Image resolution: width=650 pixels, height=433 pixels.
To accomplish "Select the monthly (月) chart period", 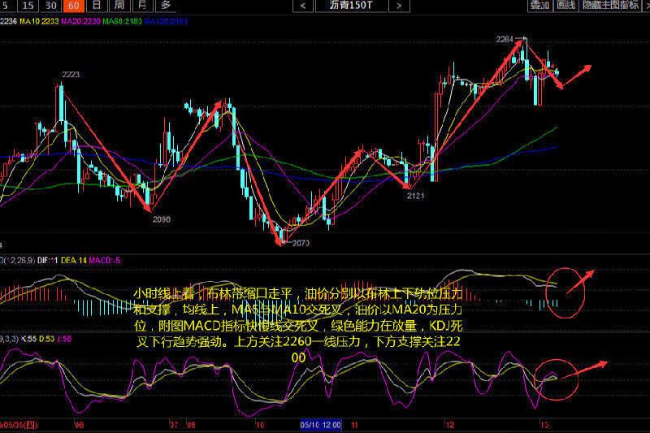I will coord(141,6).
